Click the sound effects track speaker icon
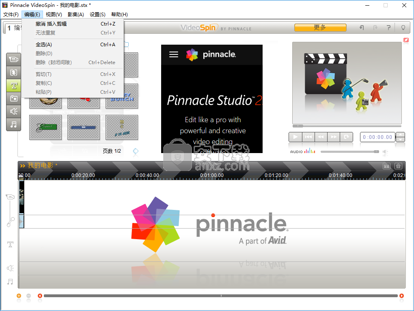Viewport: 414px width, 311px height. coord(10,268)
